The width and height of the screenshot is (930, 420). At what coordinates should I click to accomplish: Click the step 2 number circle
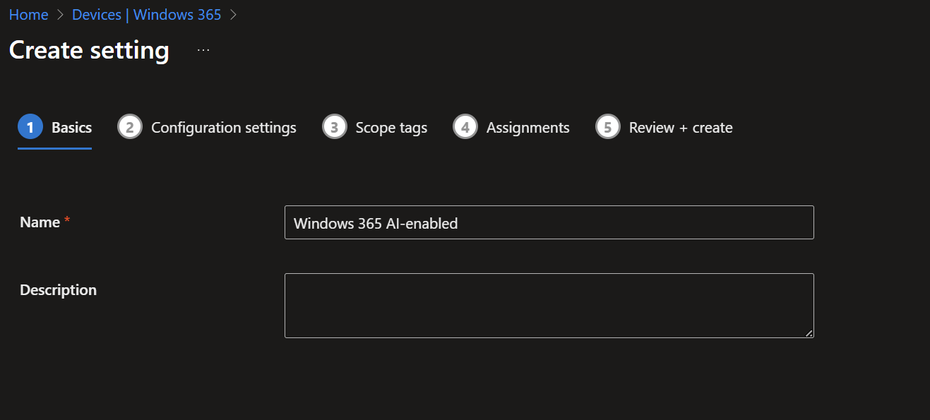click(130, 128)
